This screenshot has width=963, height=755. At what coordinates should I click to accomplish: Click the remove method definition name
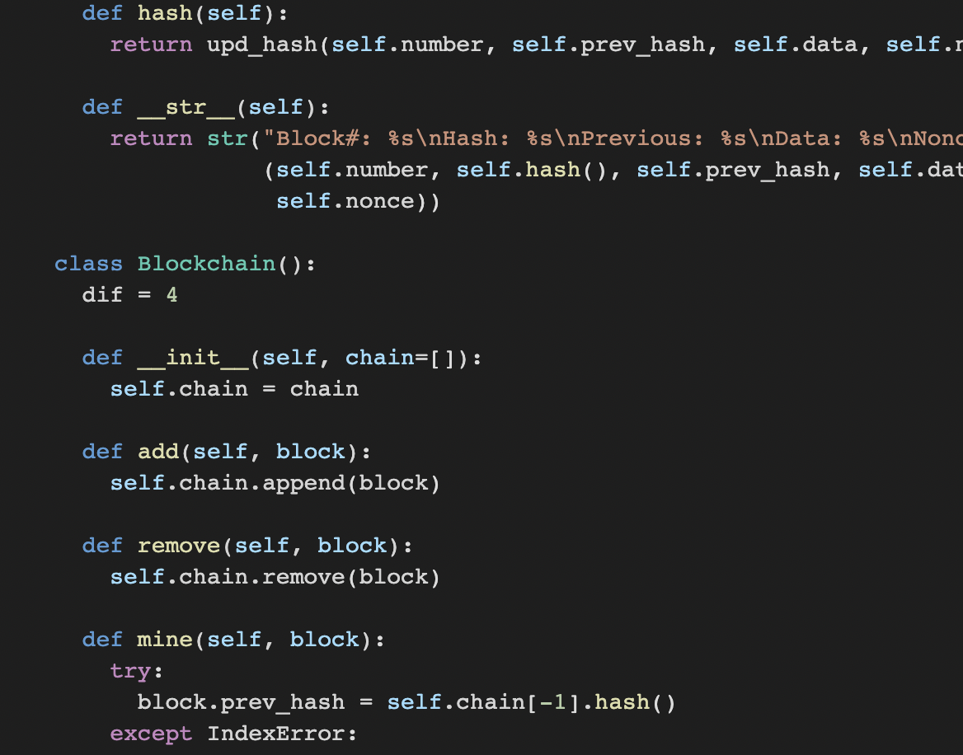pyautogui.click(x=179, y=546)
